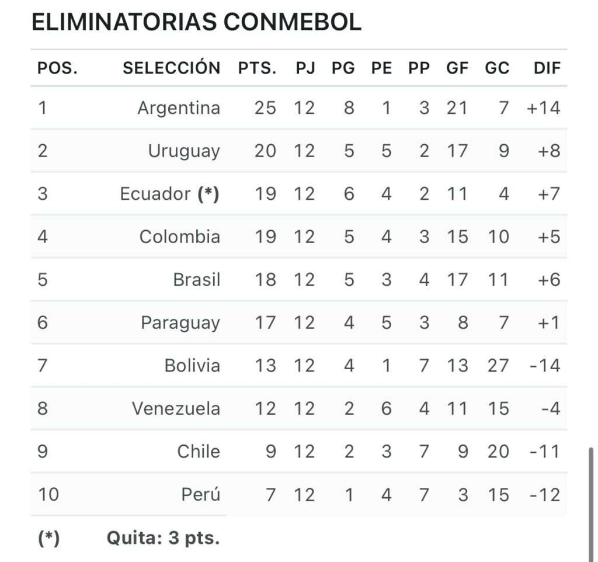Viewport: 598px width, 562px height.
Task: Click the Bolivia team name
Action: coord(192,366)
